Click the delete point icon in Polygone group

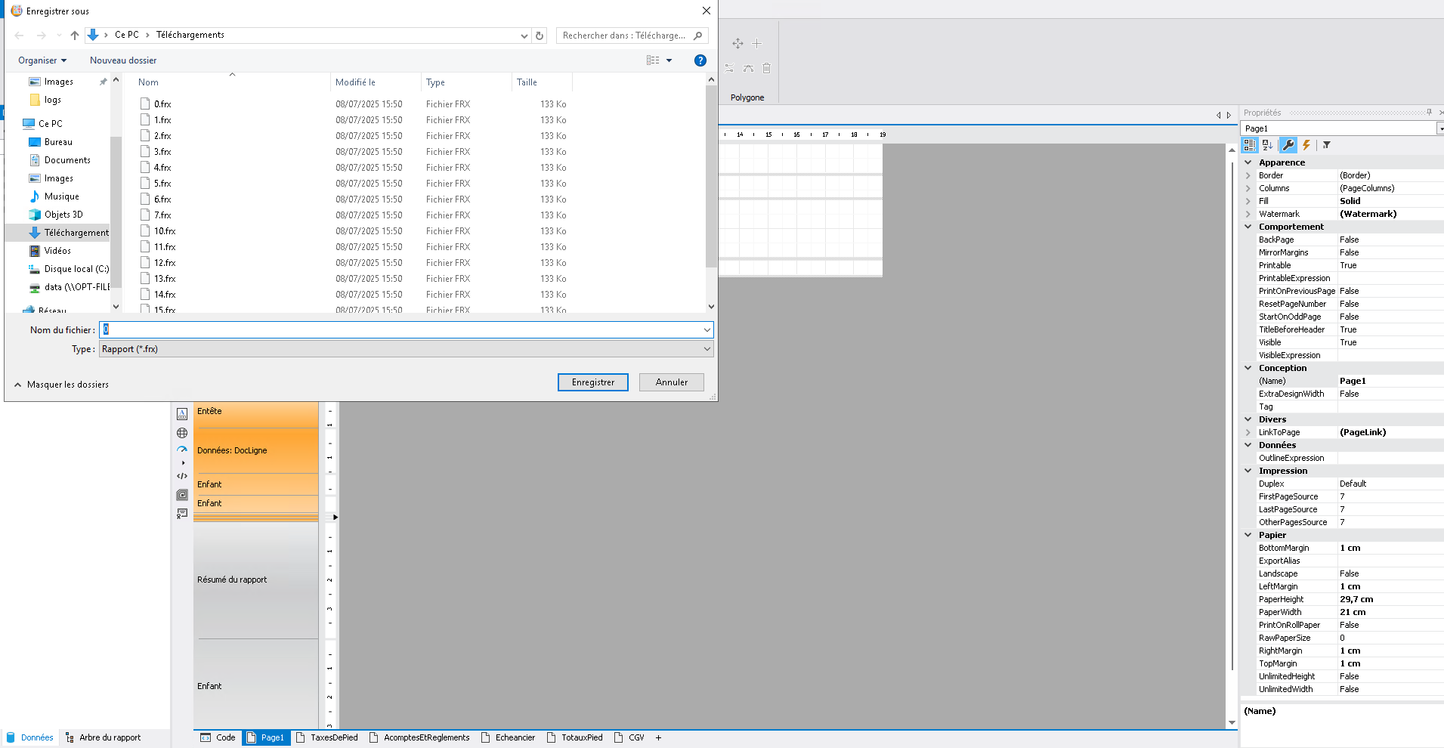click(x=766, y=69)
